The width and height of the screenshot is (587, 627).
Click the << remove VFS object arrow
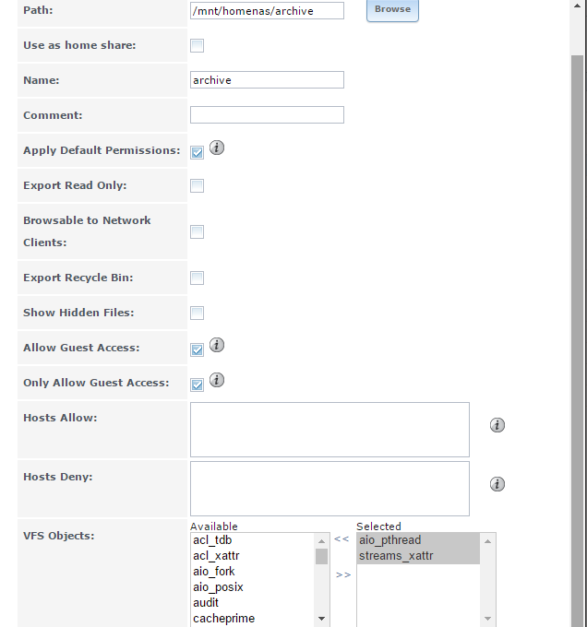(x=341, y=539)
